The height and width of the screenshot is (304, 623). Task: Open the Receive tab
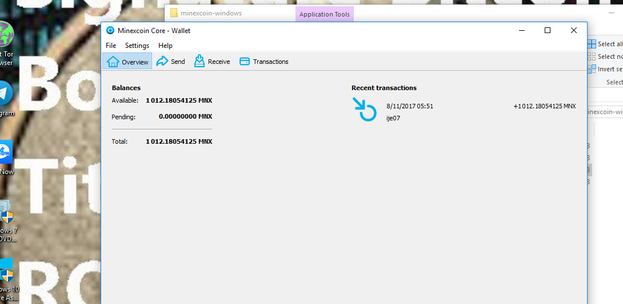point(212,62)
